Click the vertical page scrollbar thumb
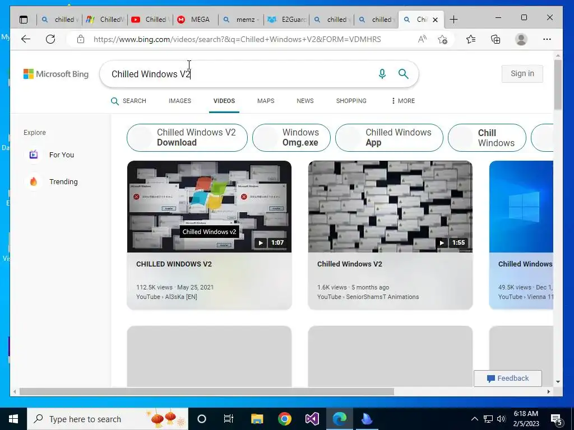The height and width of the screenshot is (430, 574). 558,85
